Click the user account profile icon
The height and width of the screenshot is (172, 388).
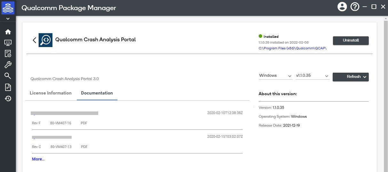click(x=342, y=7)
